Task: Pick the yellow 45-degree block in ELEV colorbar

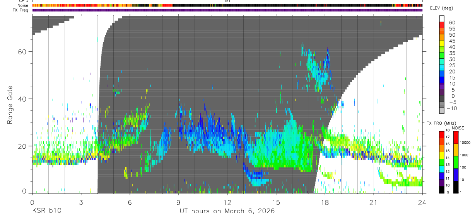Action: 442,43
